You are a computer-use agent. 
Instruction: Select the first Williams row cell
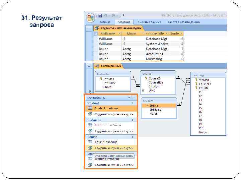point(109,39)
